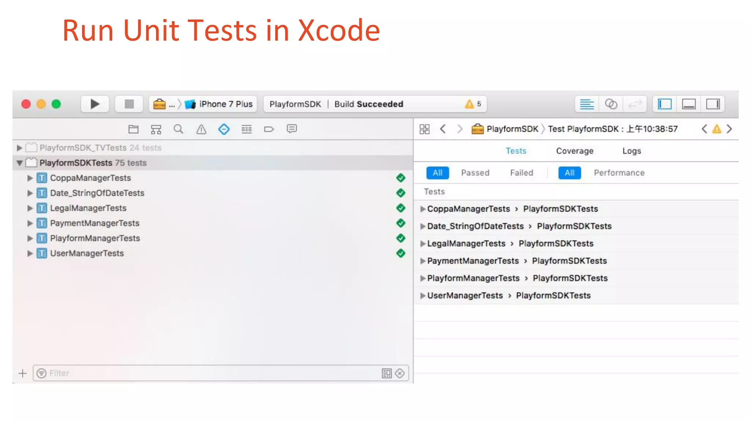Filter by Passed tests
The image size is (751, 422).
[x=475, y=173]
